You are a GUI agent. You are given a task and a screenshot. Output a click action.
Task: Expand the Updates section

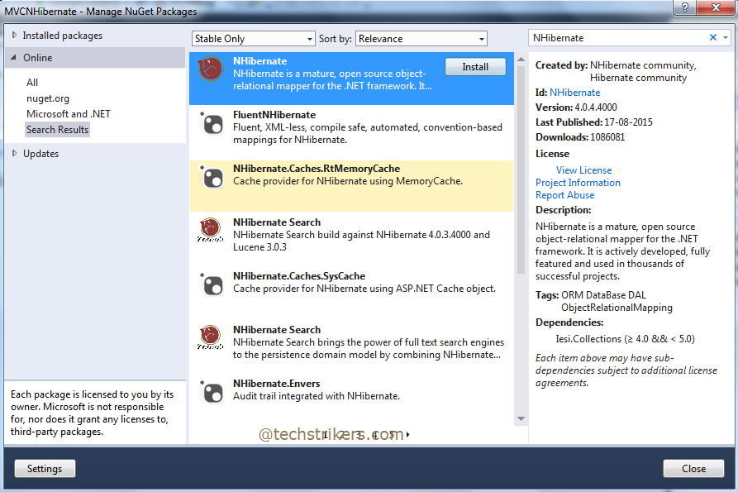[x=14, y=154]
